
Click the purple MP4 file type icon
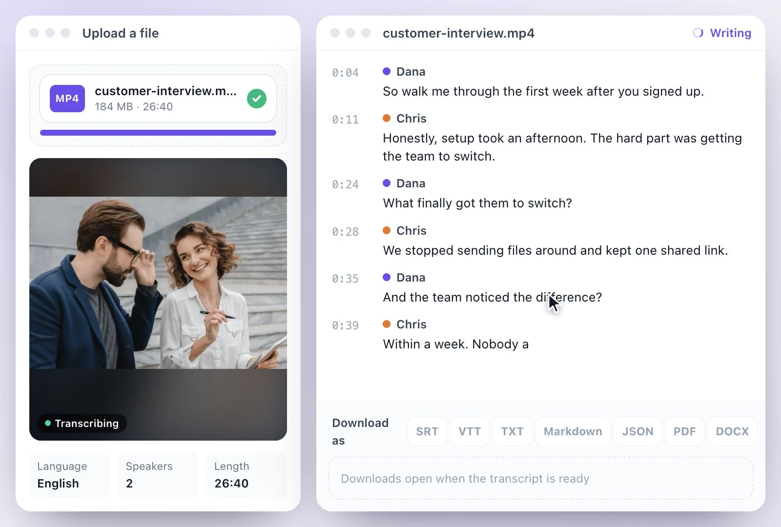tap(67, 99)
